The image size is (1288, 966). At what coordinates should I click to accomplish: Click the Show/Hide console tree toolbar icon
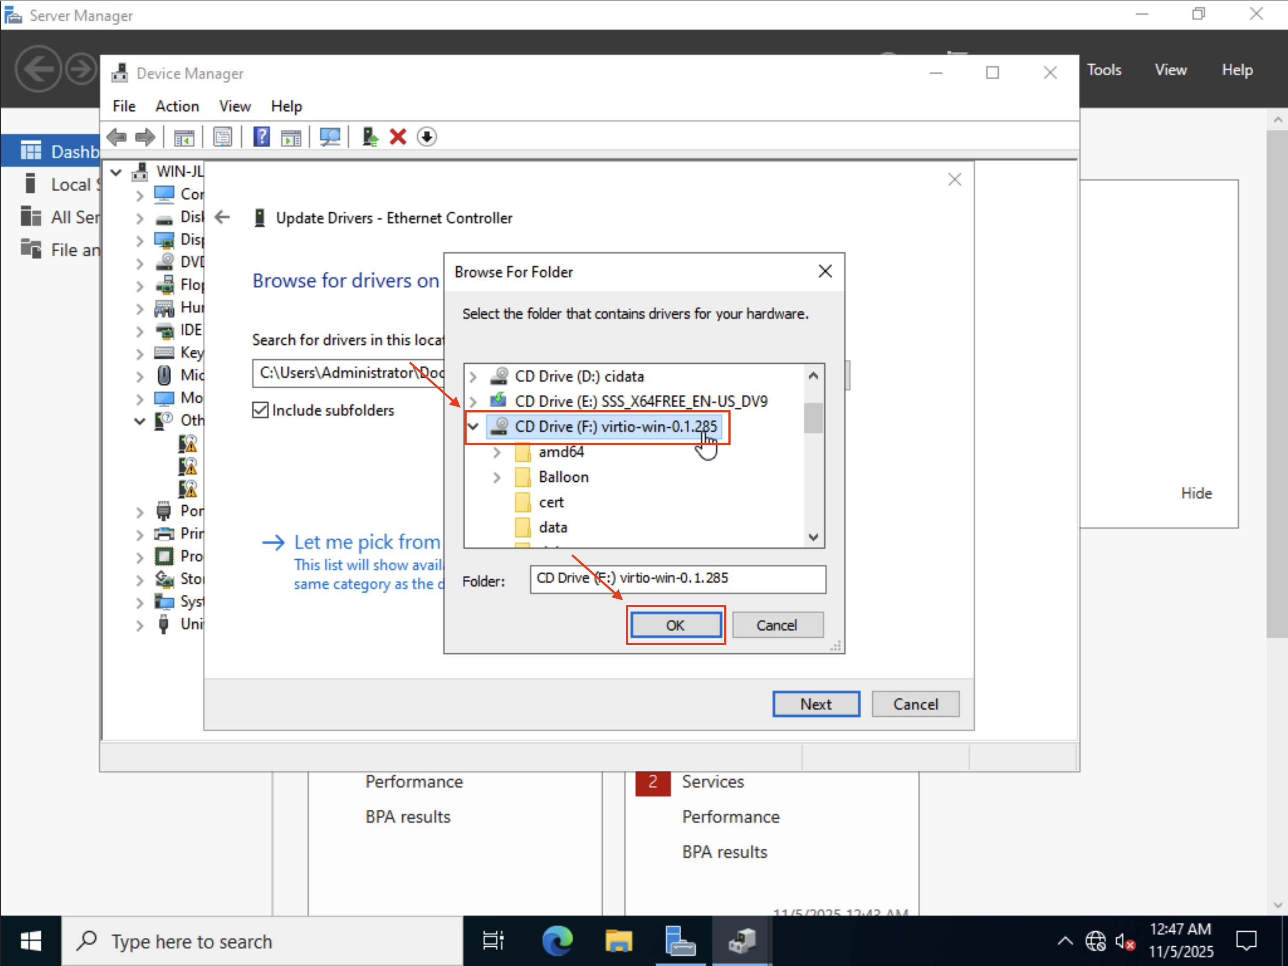tap(184, 137)
